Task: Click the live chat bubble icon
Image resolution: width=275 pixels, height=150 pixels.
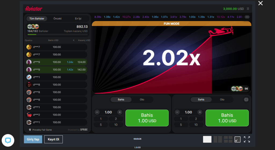Action: tap(8, 140)
